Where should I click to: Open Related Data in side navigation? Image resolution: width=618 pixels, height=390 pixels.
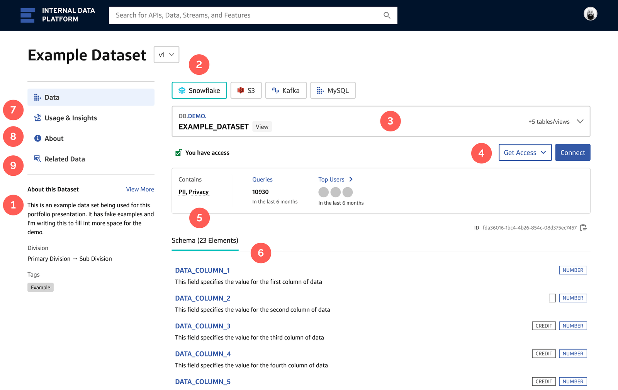(x=91, y=159)
